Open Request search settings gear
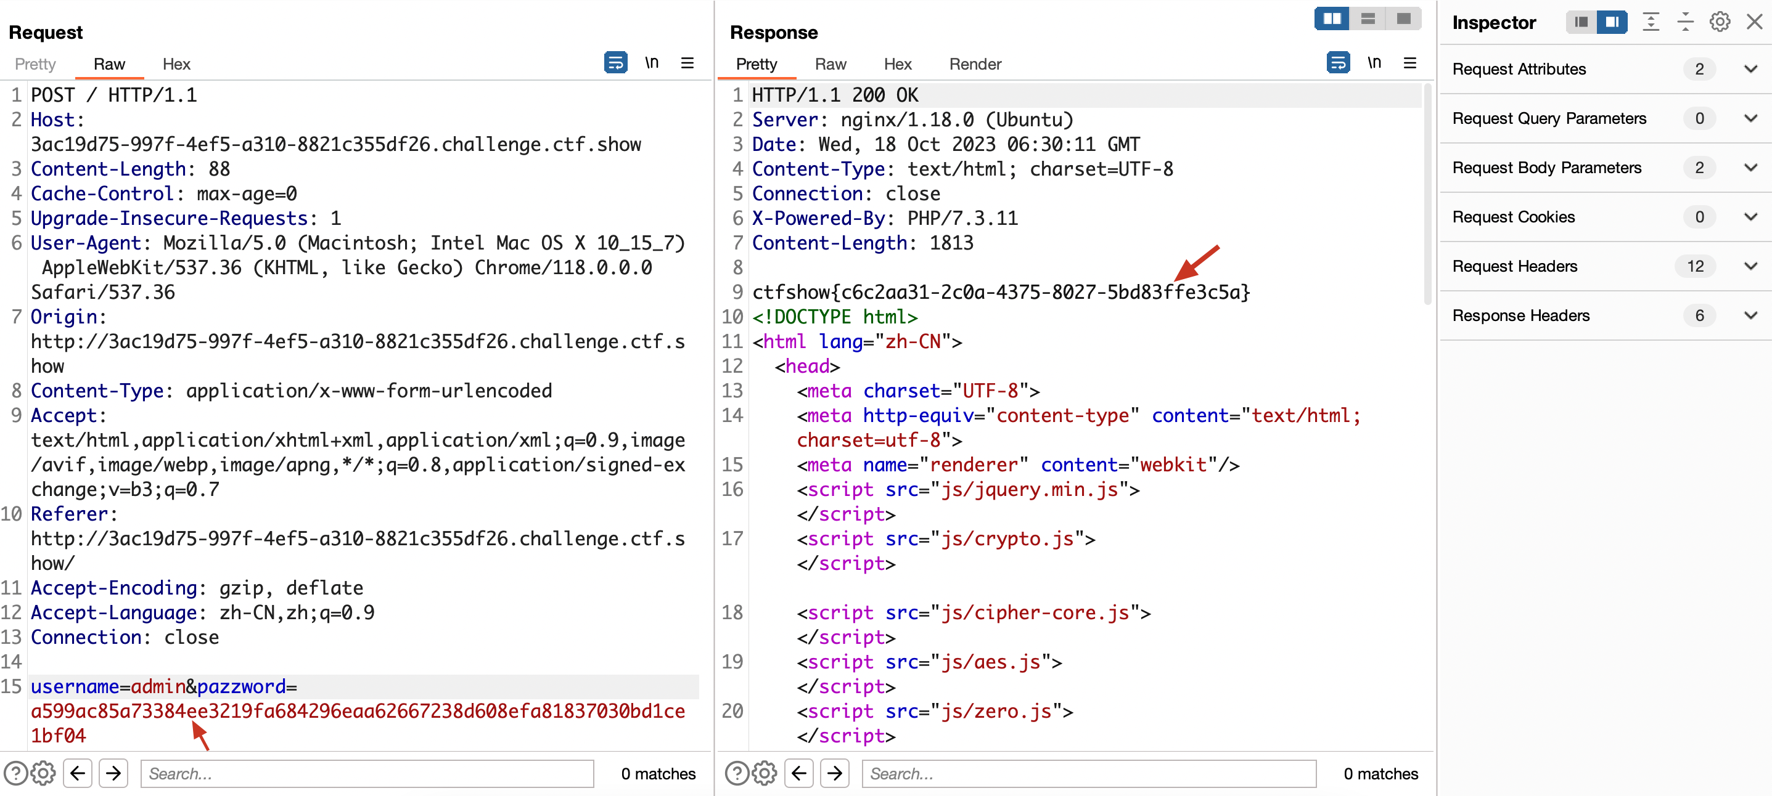 (x=43, y=773)
